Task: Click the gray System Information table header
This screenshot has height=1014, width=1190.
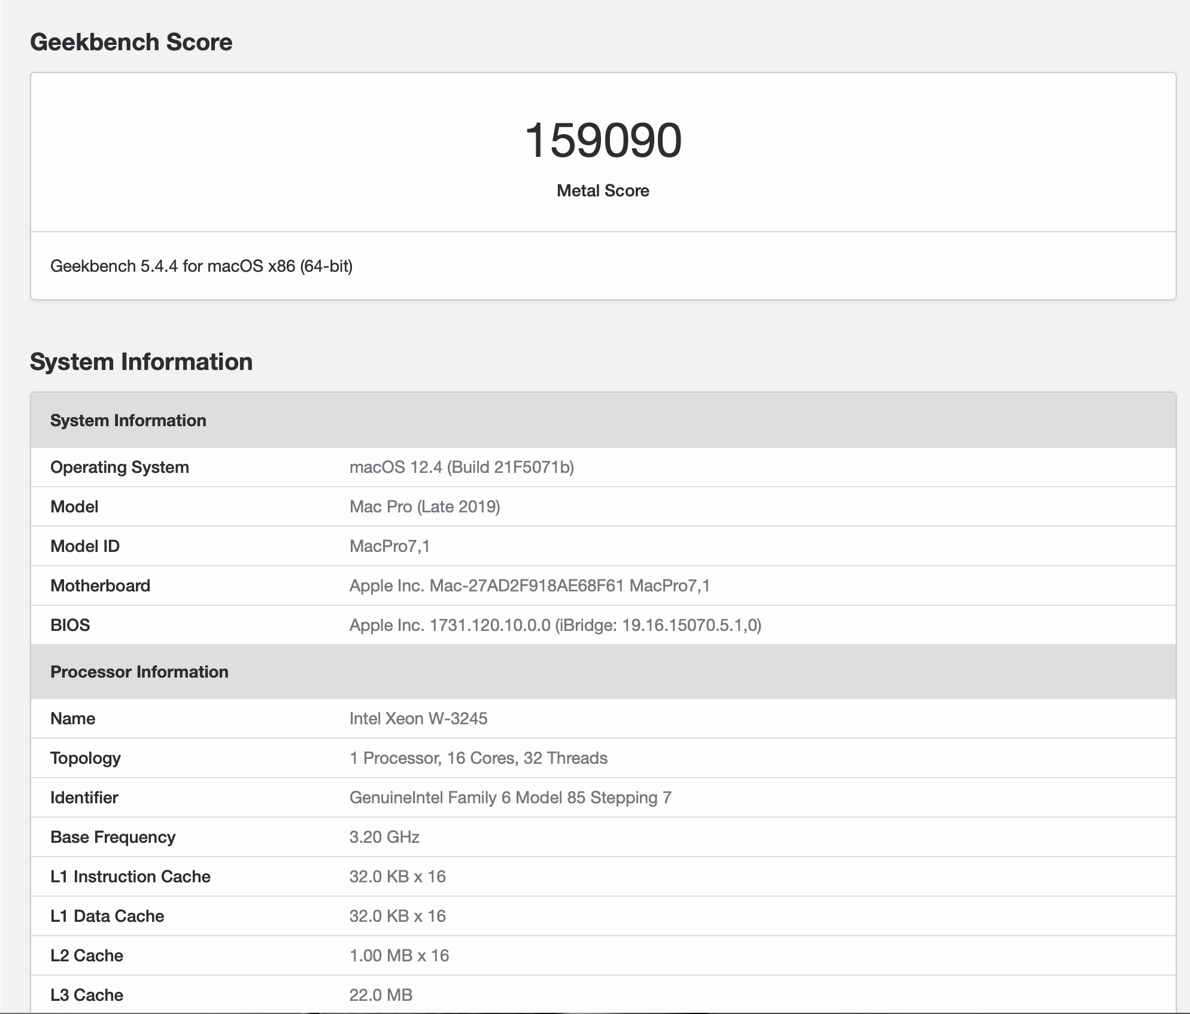Action: [128, 420]
